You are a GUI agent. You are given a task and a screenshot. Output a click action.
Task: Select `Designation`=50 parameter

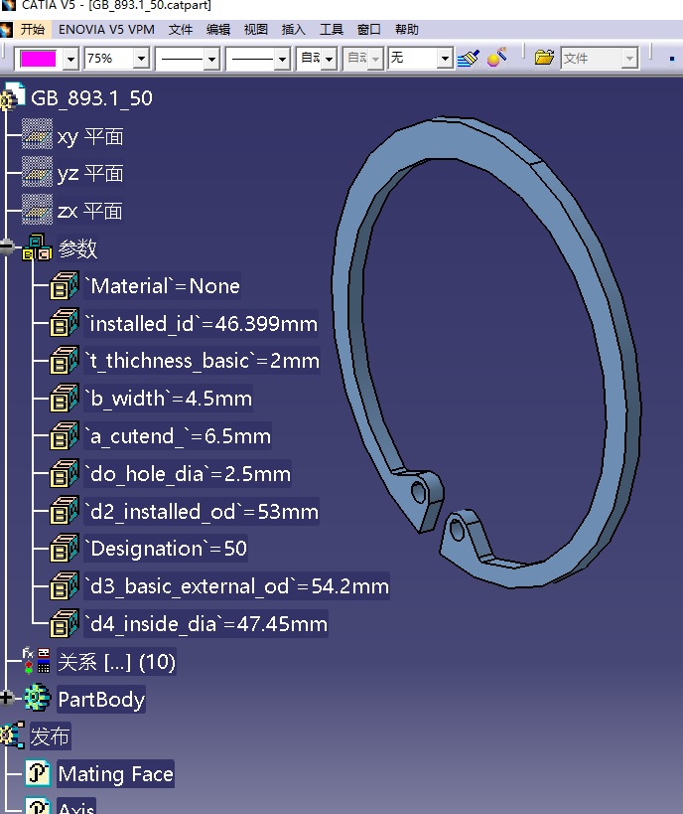pos(166,549)
